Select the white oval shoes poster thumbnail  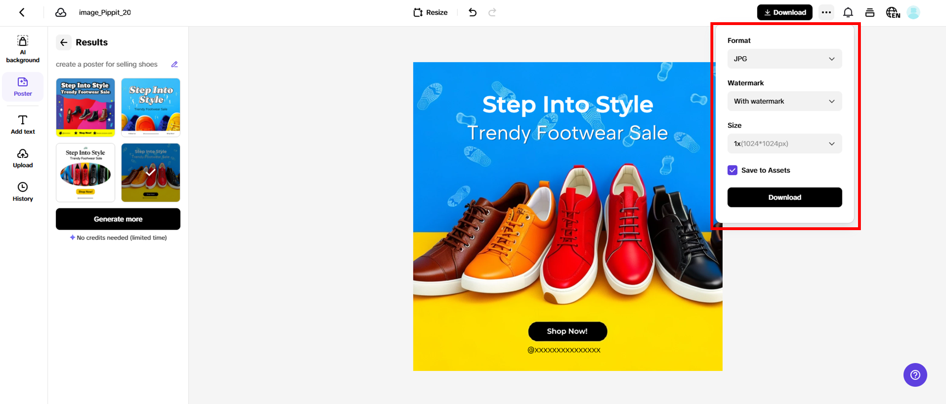86,173
